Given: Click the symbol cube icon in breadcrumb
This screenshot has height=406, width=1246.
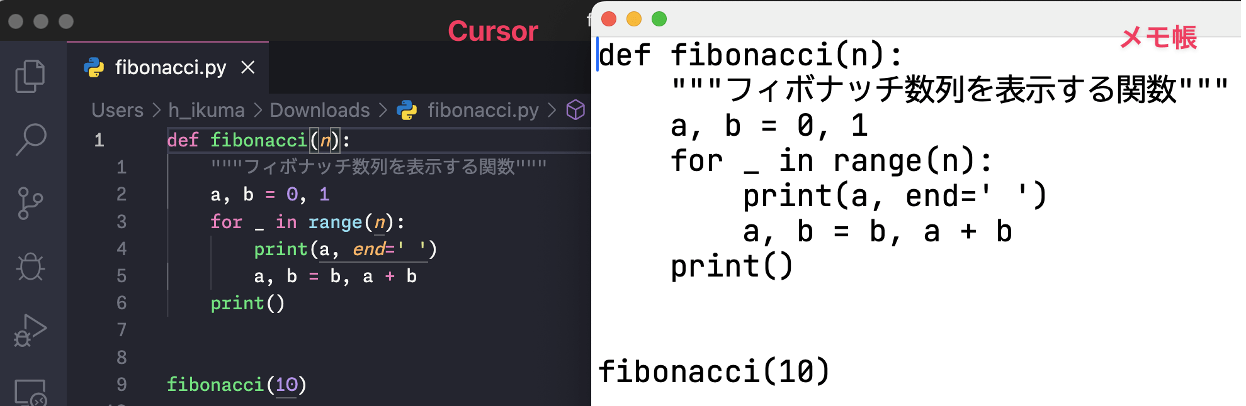Looking at the screenshot, I should point(575,110).
